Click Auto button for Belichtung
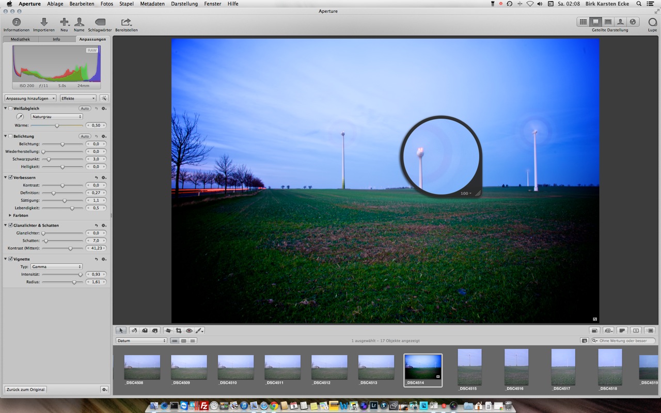The width and height of the screenshot is (661, 413). [85, 136]
